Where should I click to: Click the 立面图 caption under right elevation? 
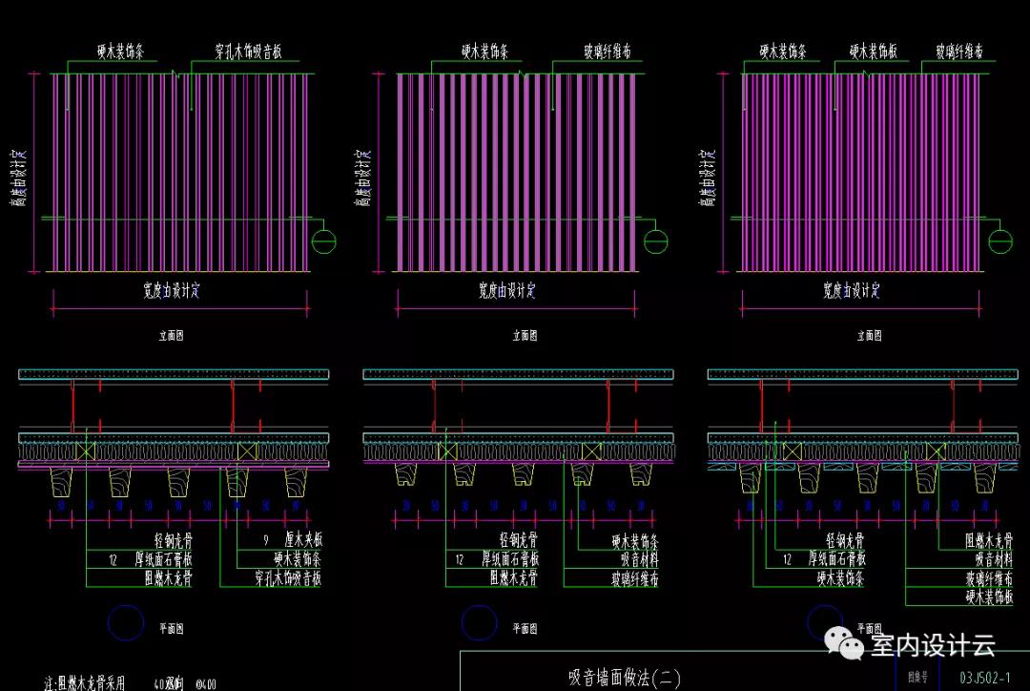pos(869,335)
